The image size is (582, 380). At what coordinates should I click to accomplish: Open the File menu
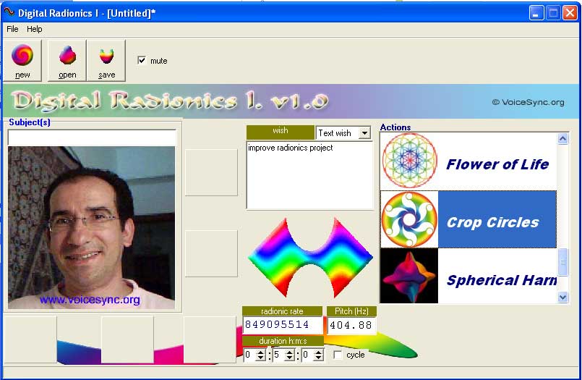[12, 29]
